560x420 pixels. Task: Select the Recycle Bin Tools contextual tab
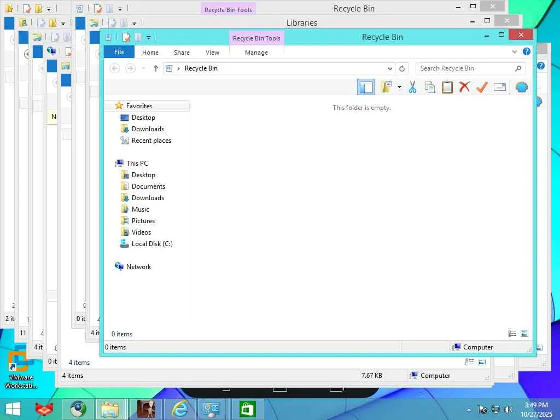[256, 38]
